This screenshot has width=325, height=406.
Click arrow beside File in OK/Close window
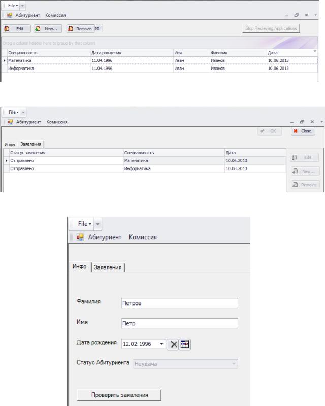click(23, 112)
